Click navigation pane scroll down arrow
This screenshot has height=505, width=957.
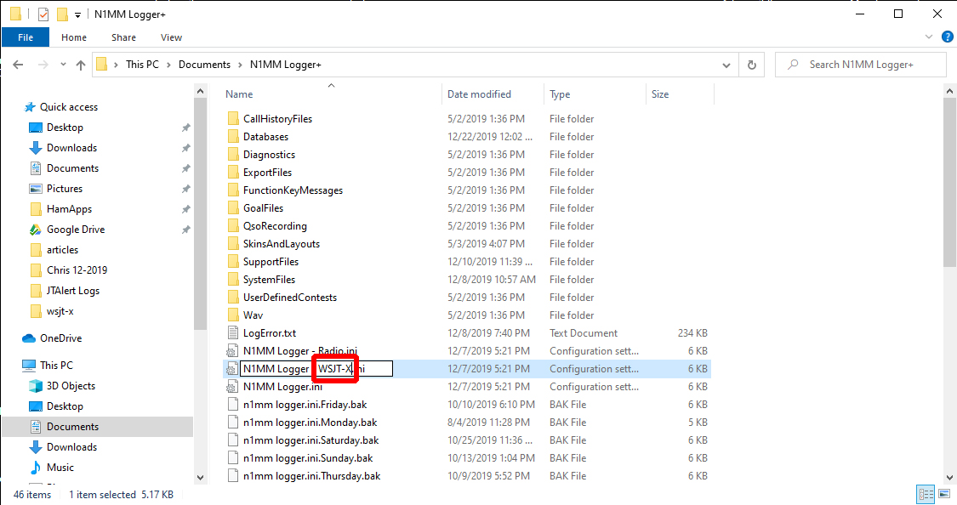pos(200,478)
